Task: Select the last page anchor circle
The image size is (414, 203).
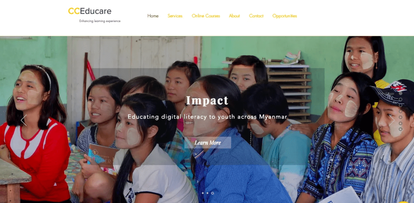Action: [401, 129]
